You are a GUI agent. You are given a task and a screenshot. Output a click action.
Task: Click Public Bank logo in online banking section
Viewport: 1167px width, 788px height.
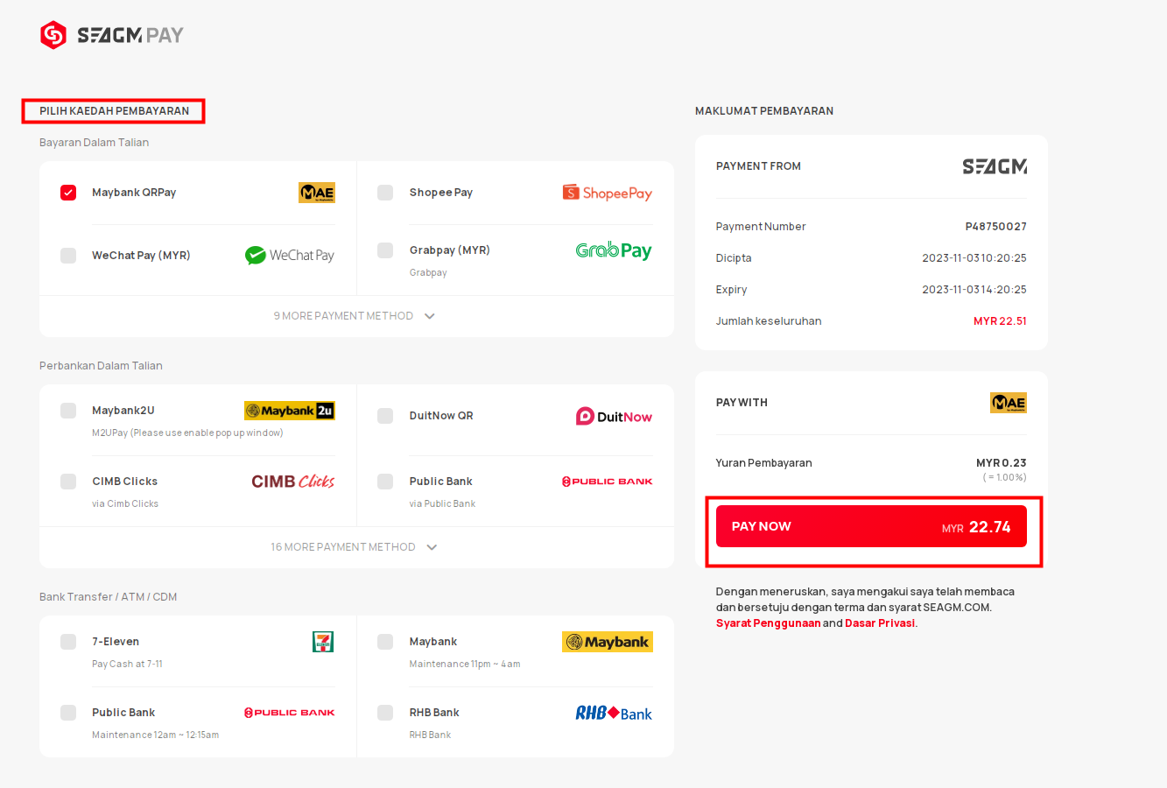pos(608,482)
